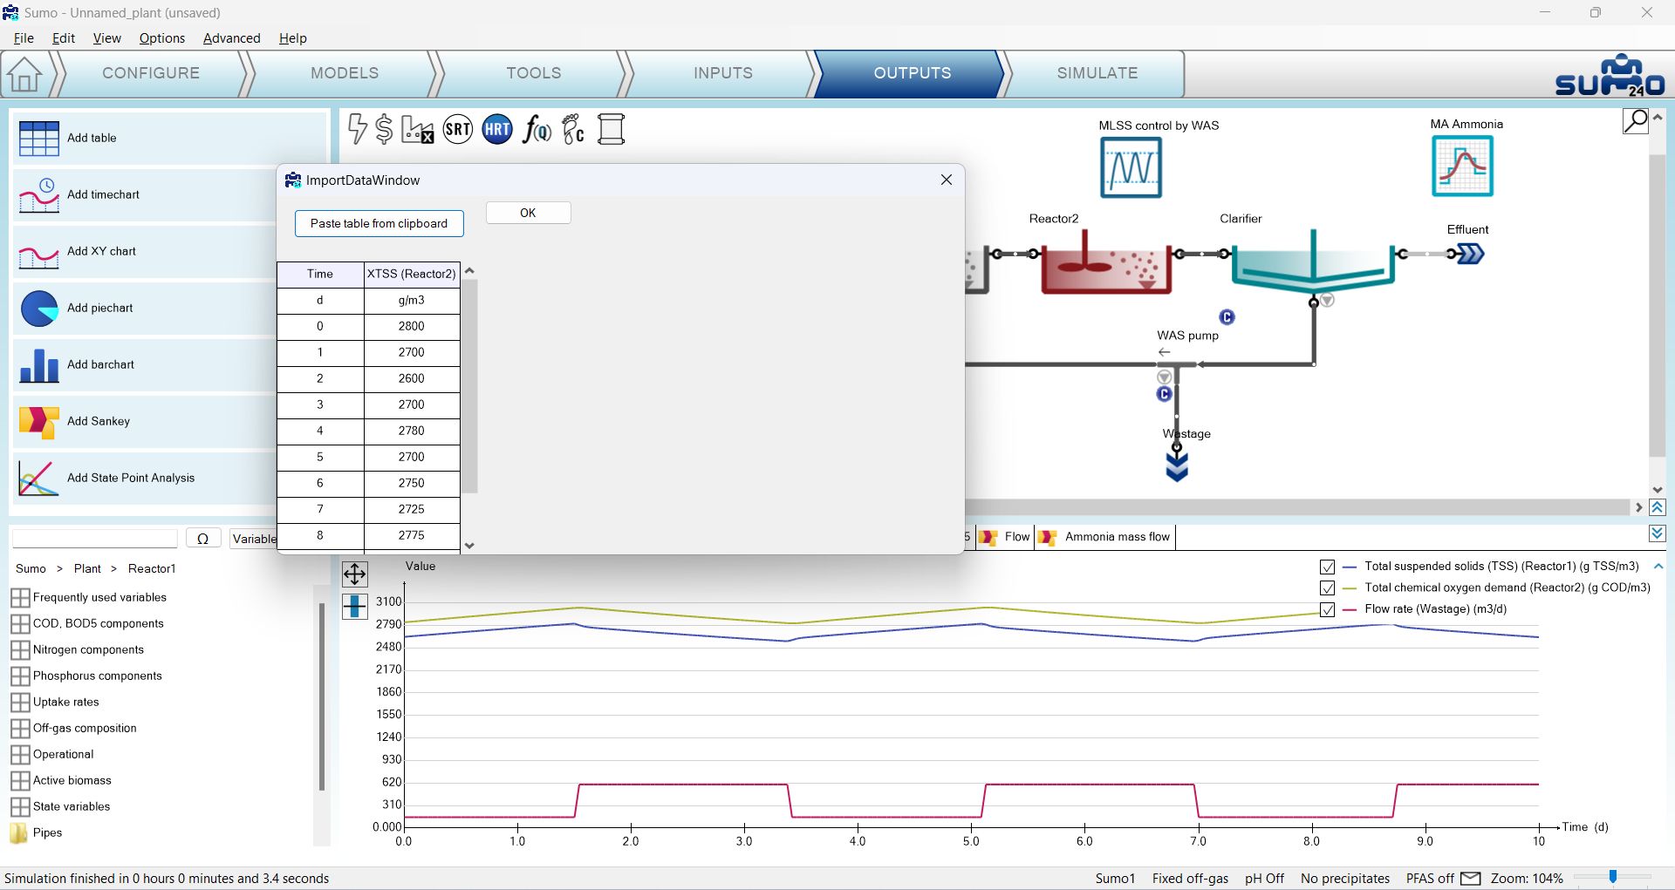Select the MA Ammonia block icon
The image size is (1675, 890).
tap(1462, 166)
